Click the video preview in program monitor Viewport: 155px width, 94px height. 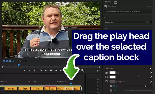[x=51, y=30]
